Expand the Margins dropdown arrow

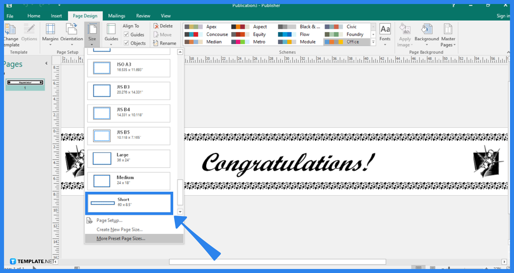click(x=50, y=45)
